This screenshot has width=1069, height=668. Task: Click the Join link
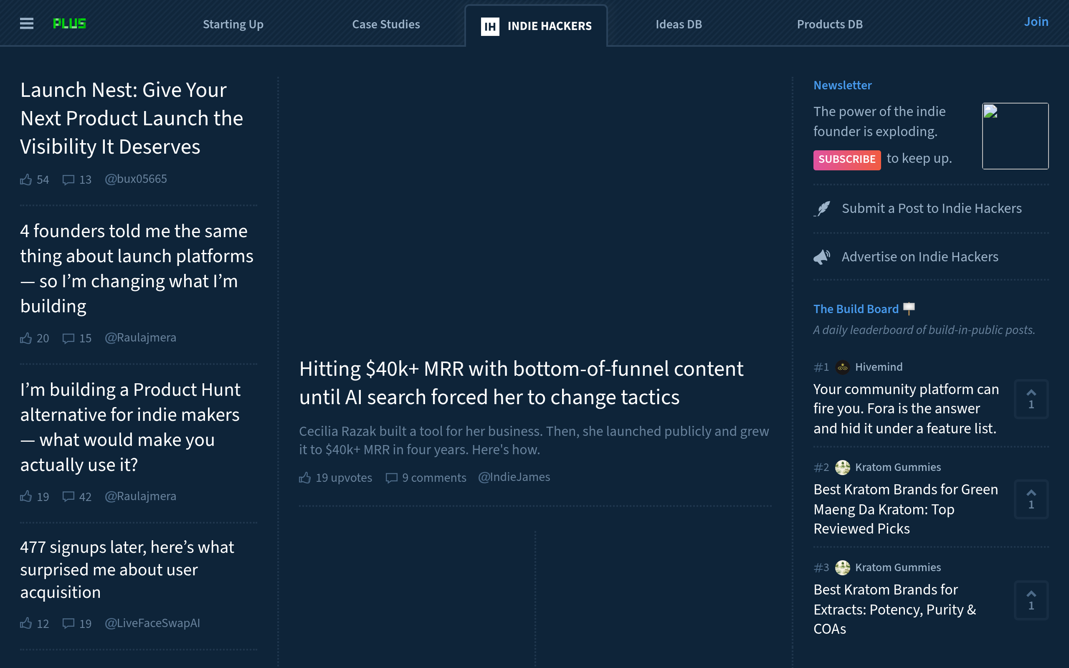[1036, 22]
